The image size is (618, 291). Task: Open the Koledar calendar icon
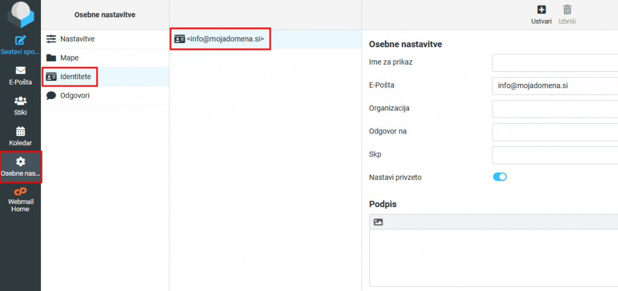(x=20, y=131)
